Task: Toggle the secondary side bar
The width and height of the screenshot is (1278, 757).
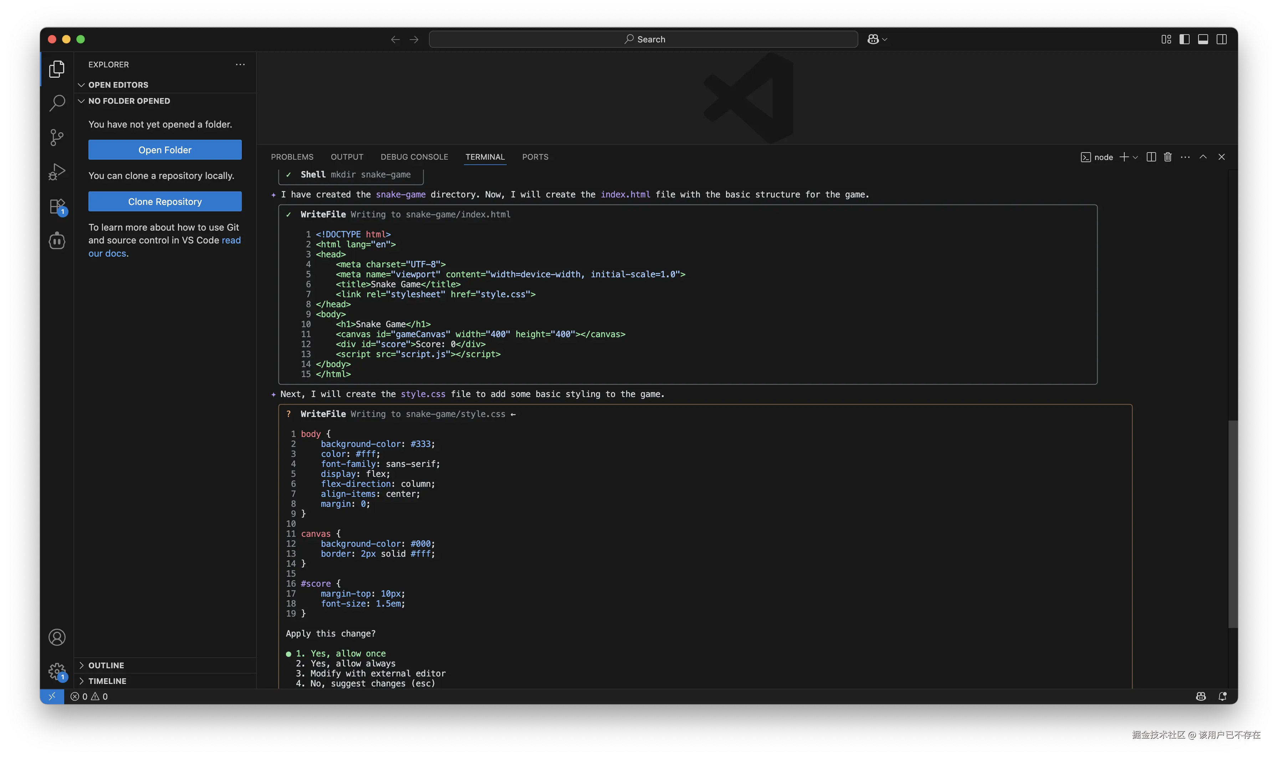Action: pos(1221,39)
